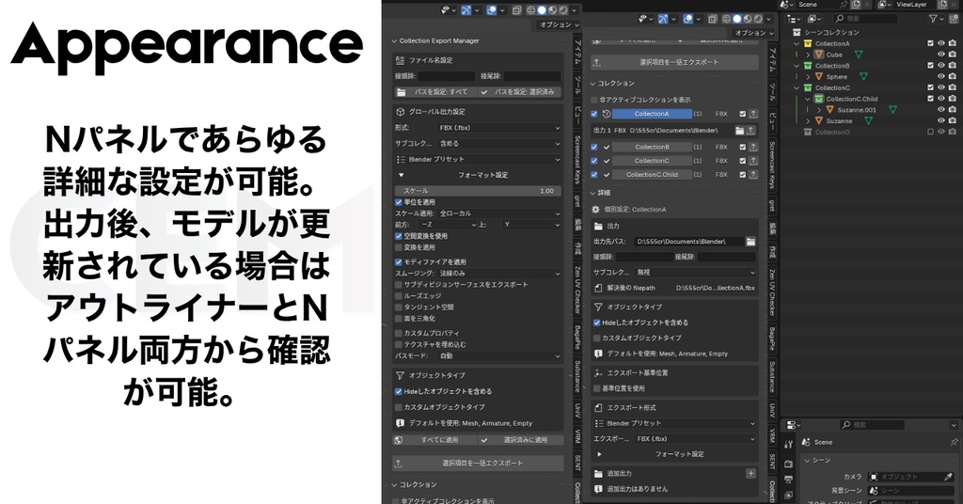The height and width of the screenshot is (504, 963).
Task: Open Screencast Keys tab in left sidebar
Action: tap(577, 160)
